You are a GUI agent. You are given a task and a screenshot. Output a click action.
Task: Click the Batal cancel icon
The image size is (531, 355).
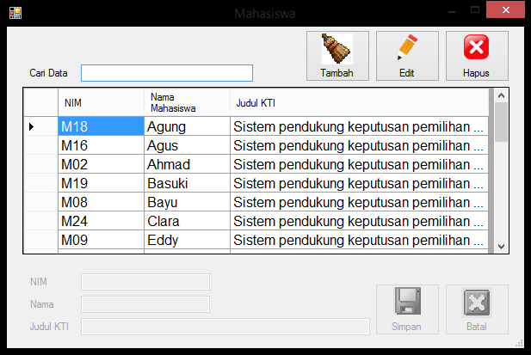[x=476, y=303]
